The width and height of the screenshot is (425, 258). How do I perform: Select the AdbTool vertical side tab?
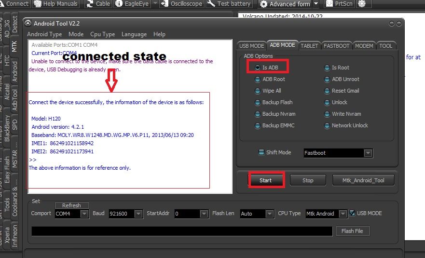(x=14, y=100)
